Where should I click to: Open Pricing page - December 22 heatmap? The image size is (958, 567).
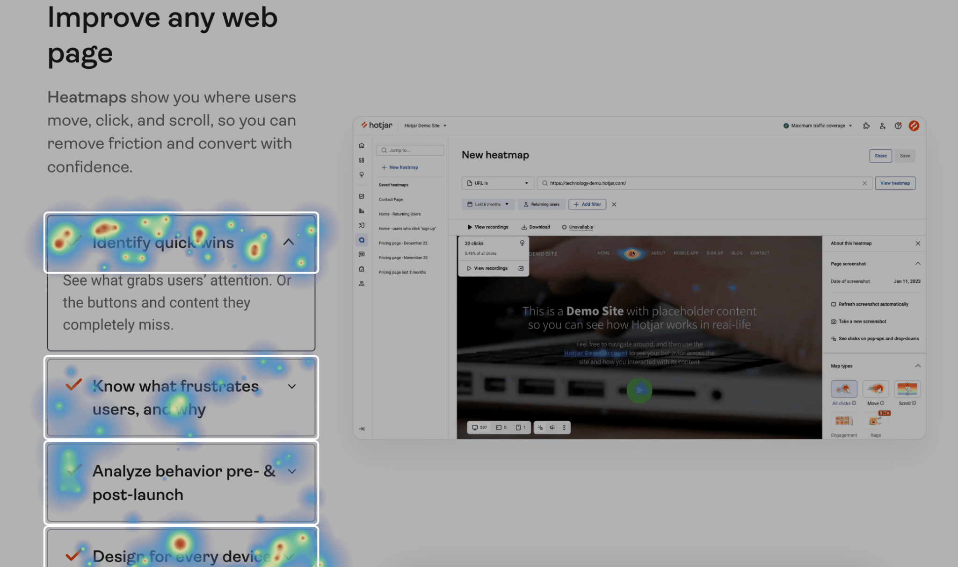coord(403,243)
